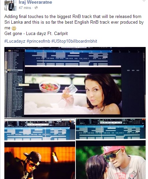Open the photo of man with orange background
The image size is (148, 179).
40,149
